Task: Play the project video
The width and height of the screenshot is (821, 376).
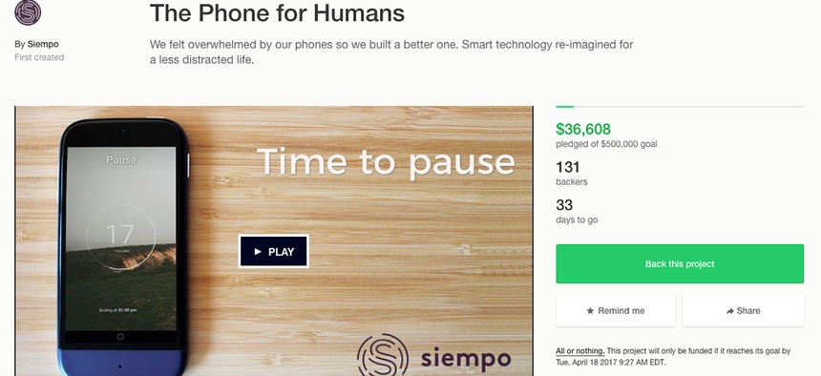Action: [273, 251]
